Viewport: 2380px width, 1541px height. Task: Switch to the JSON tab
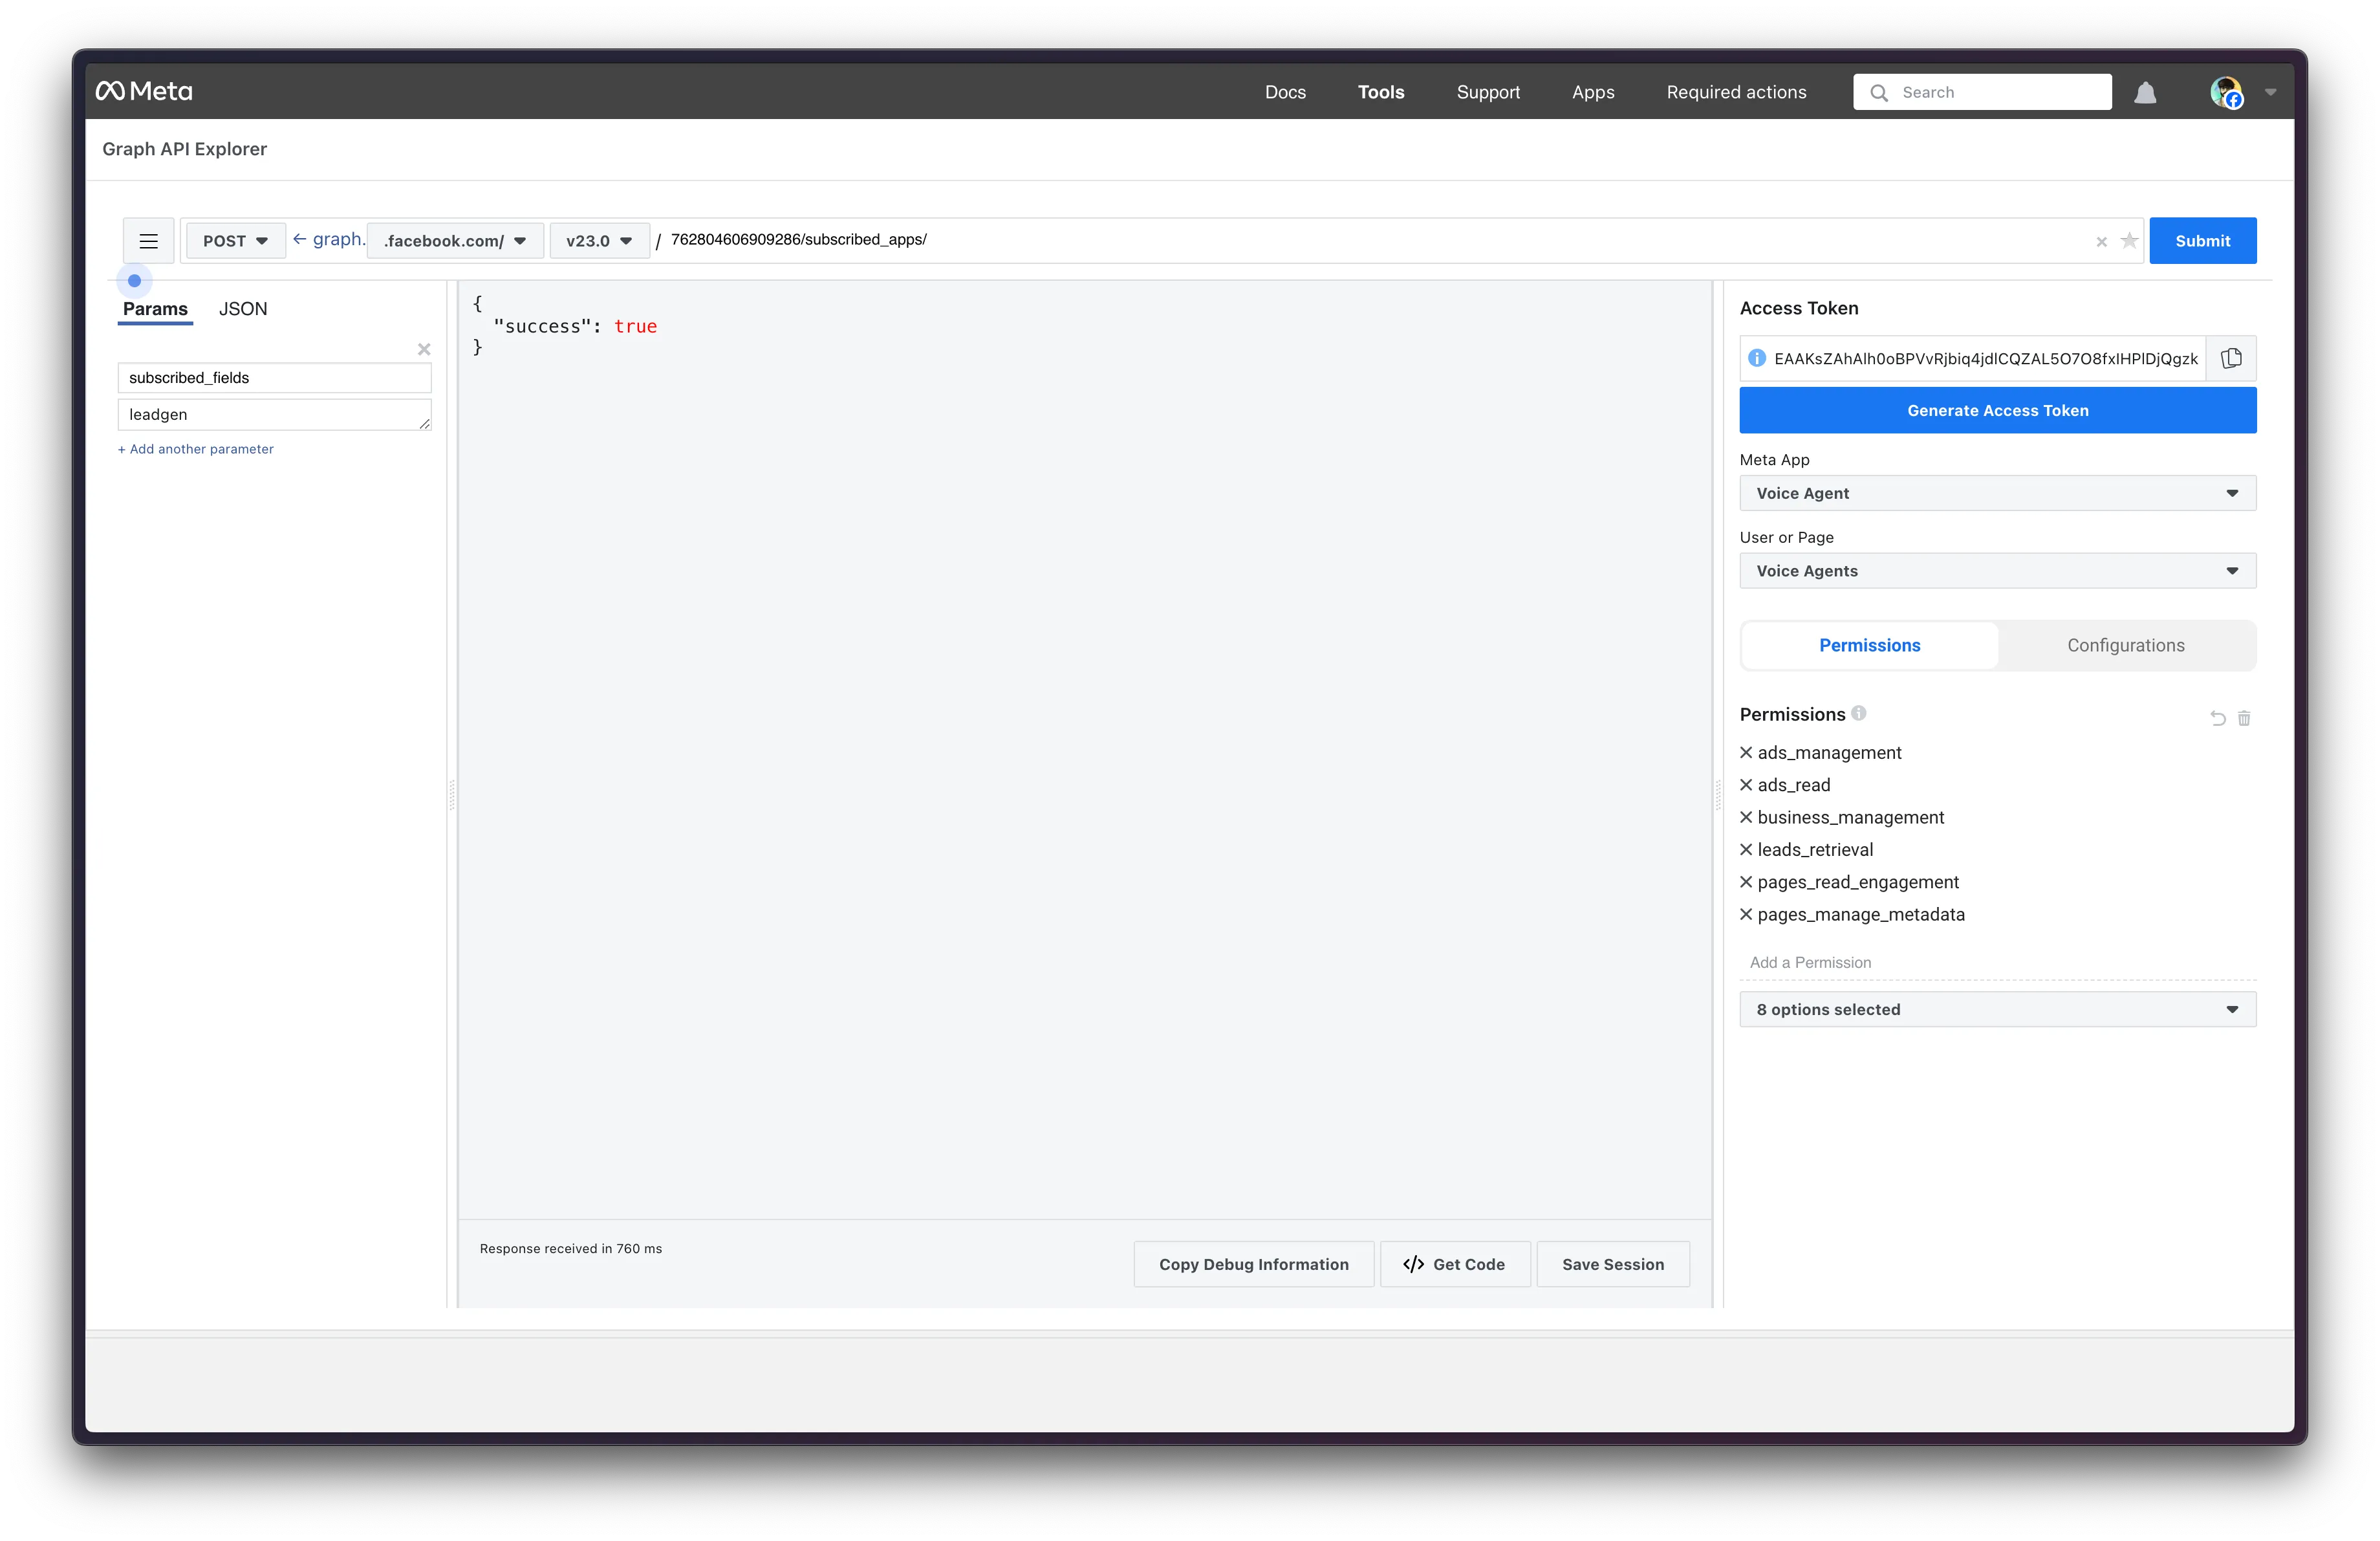243,309
